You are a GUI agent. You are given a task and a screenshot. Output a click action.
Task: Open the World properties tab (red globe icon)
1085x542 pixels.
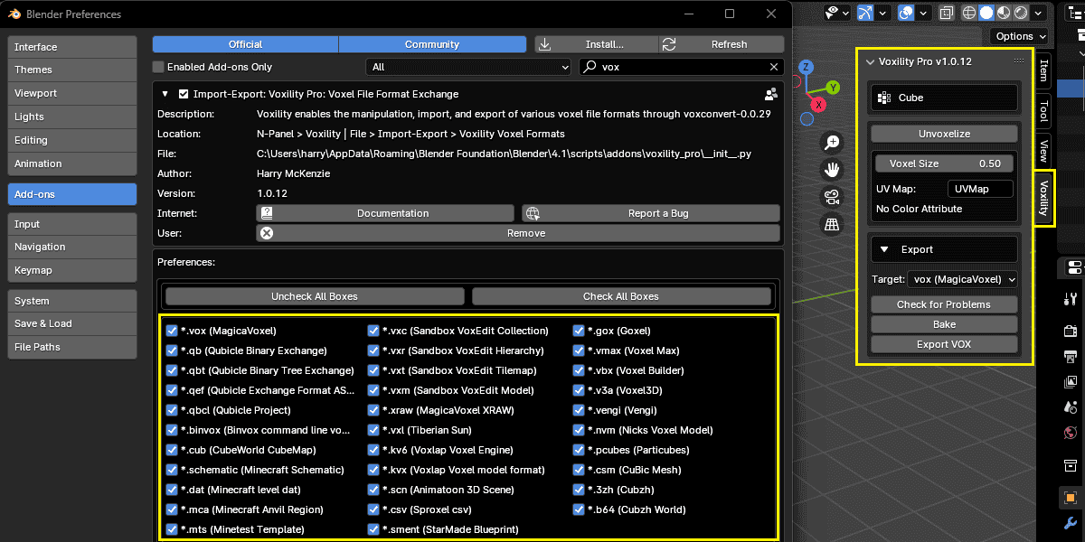(1071, 433)
